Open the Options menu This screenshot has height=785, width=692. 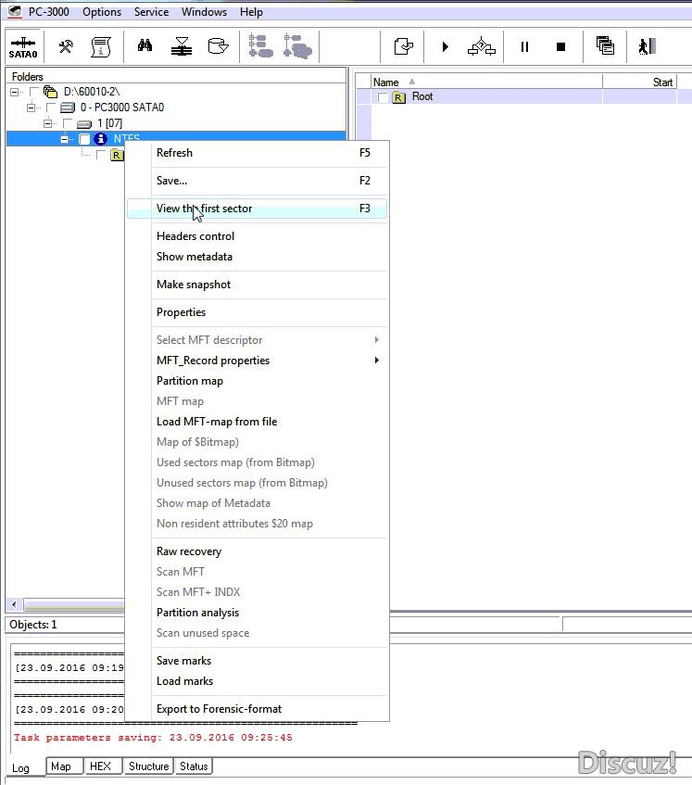102,11
